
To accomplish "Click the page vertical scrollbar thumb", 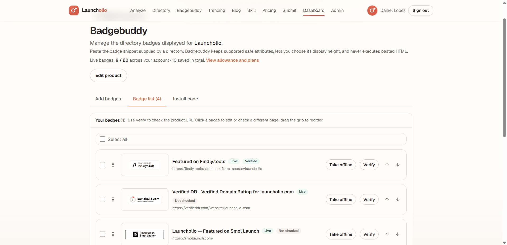I will tap(504, 78).
